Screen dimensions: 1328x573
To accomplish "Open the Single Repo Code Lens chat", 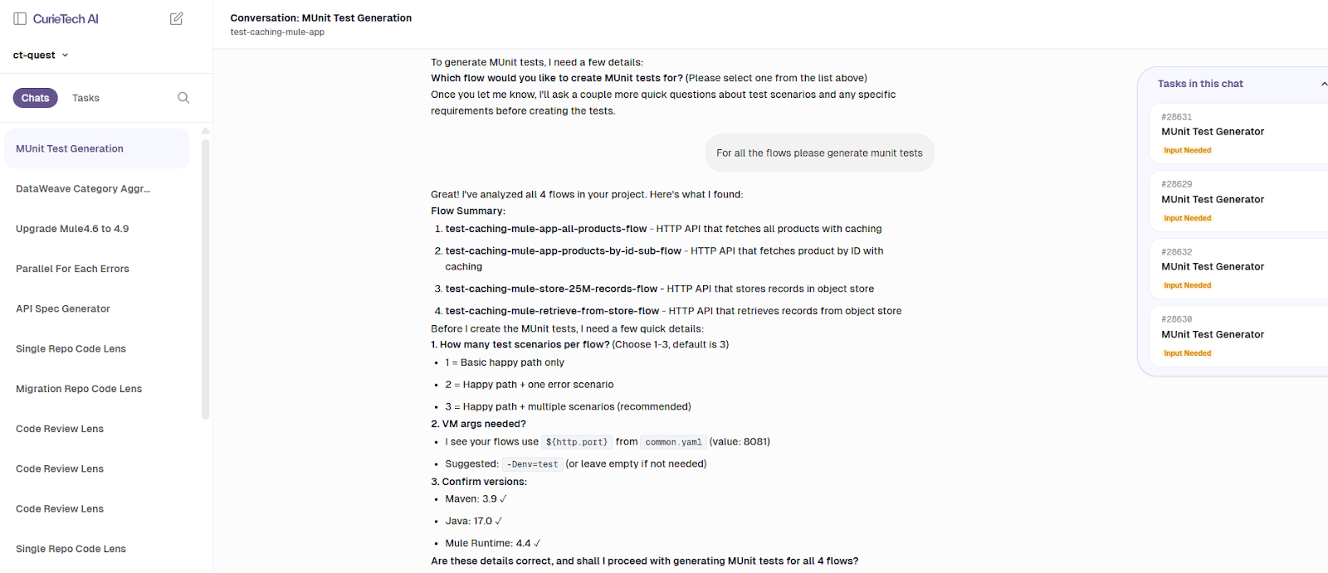I will [x=71, y=348].
